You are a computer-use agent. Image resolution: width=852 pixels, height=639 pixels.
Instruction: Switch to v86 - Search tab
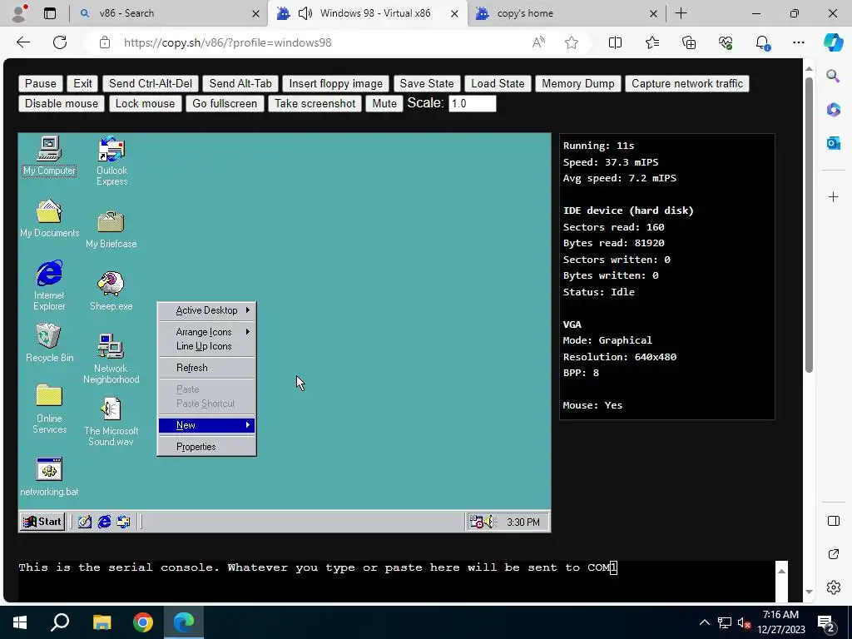coord(168,13)
